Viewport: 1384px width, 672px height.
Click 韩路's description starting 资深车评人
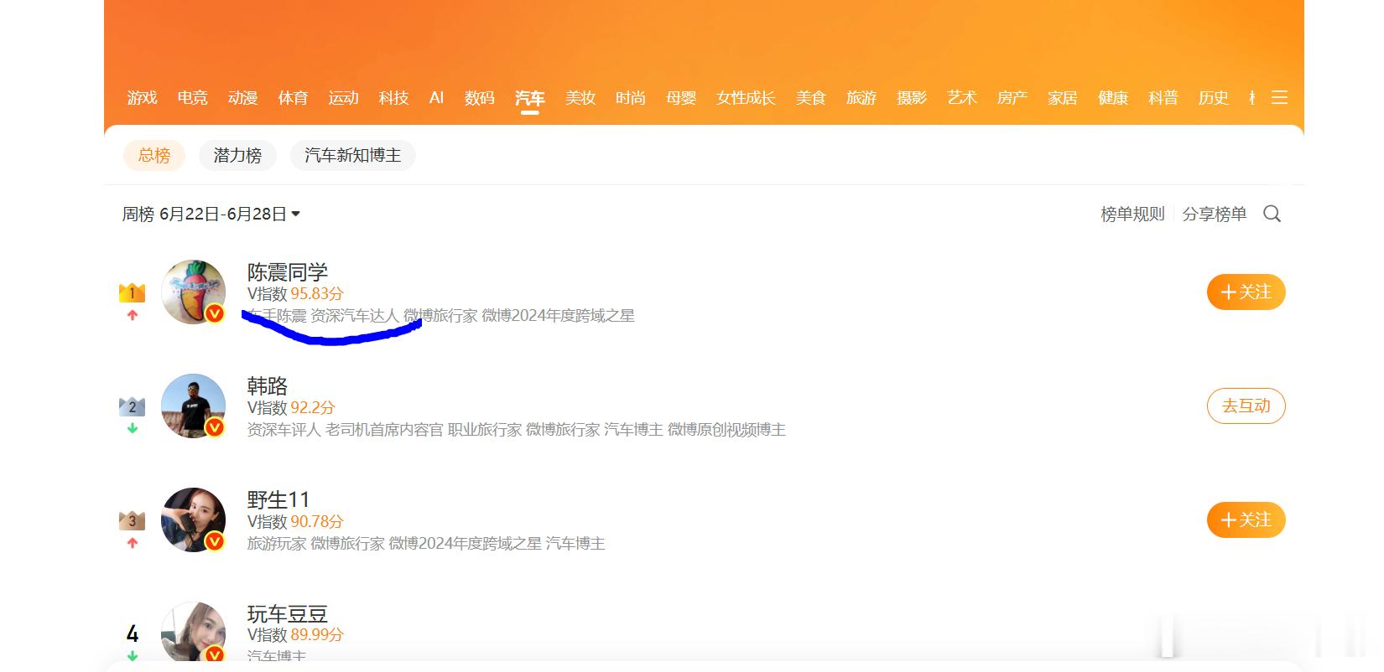tap(517, 430)
